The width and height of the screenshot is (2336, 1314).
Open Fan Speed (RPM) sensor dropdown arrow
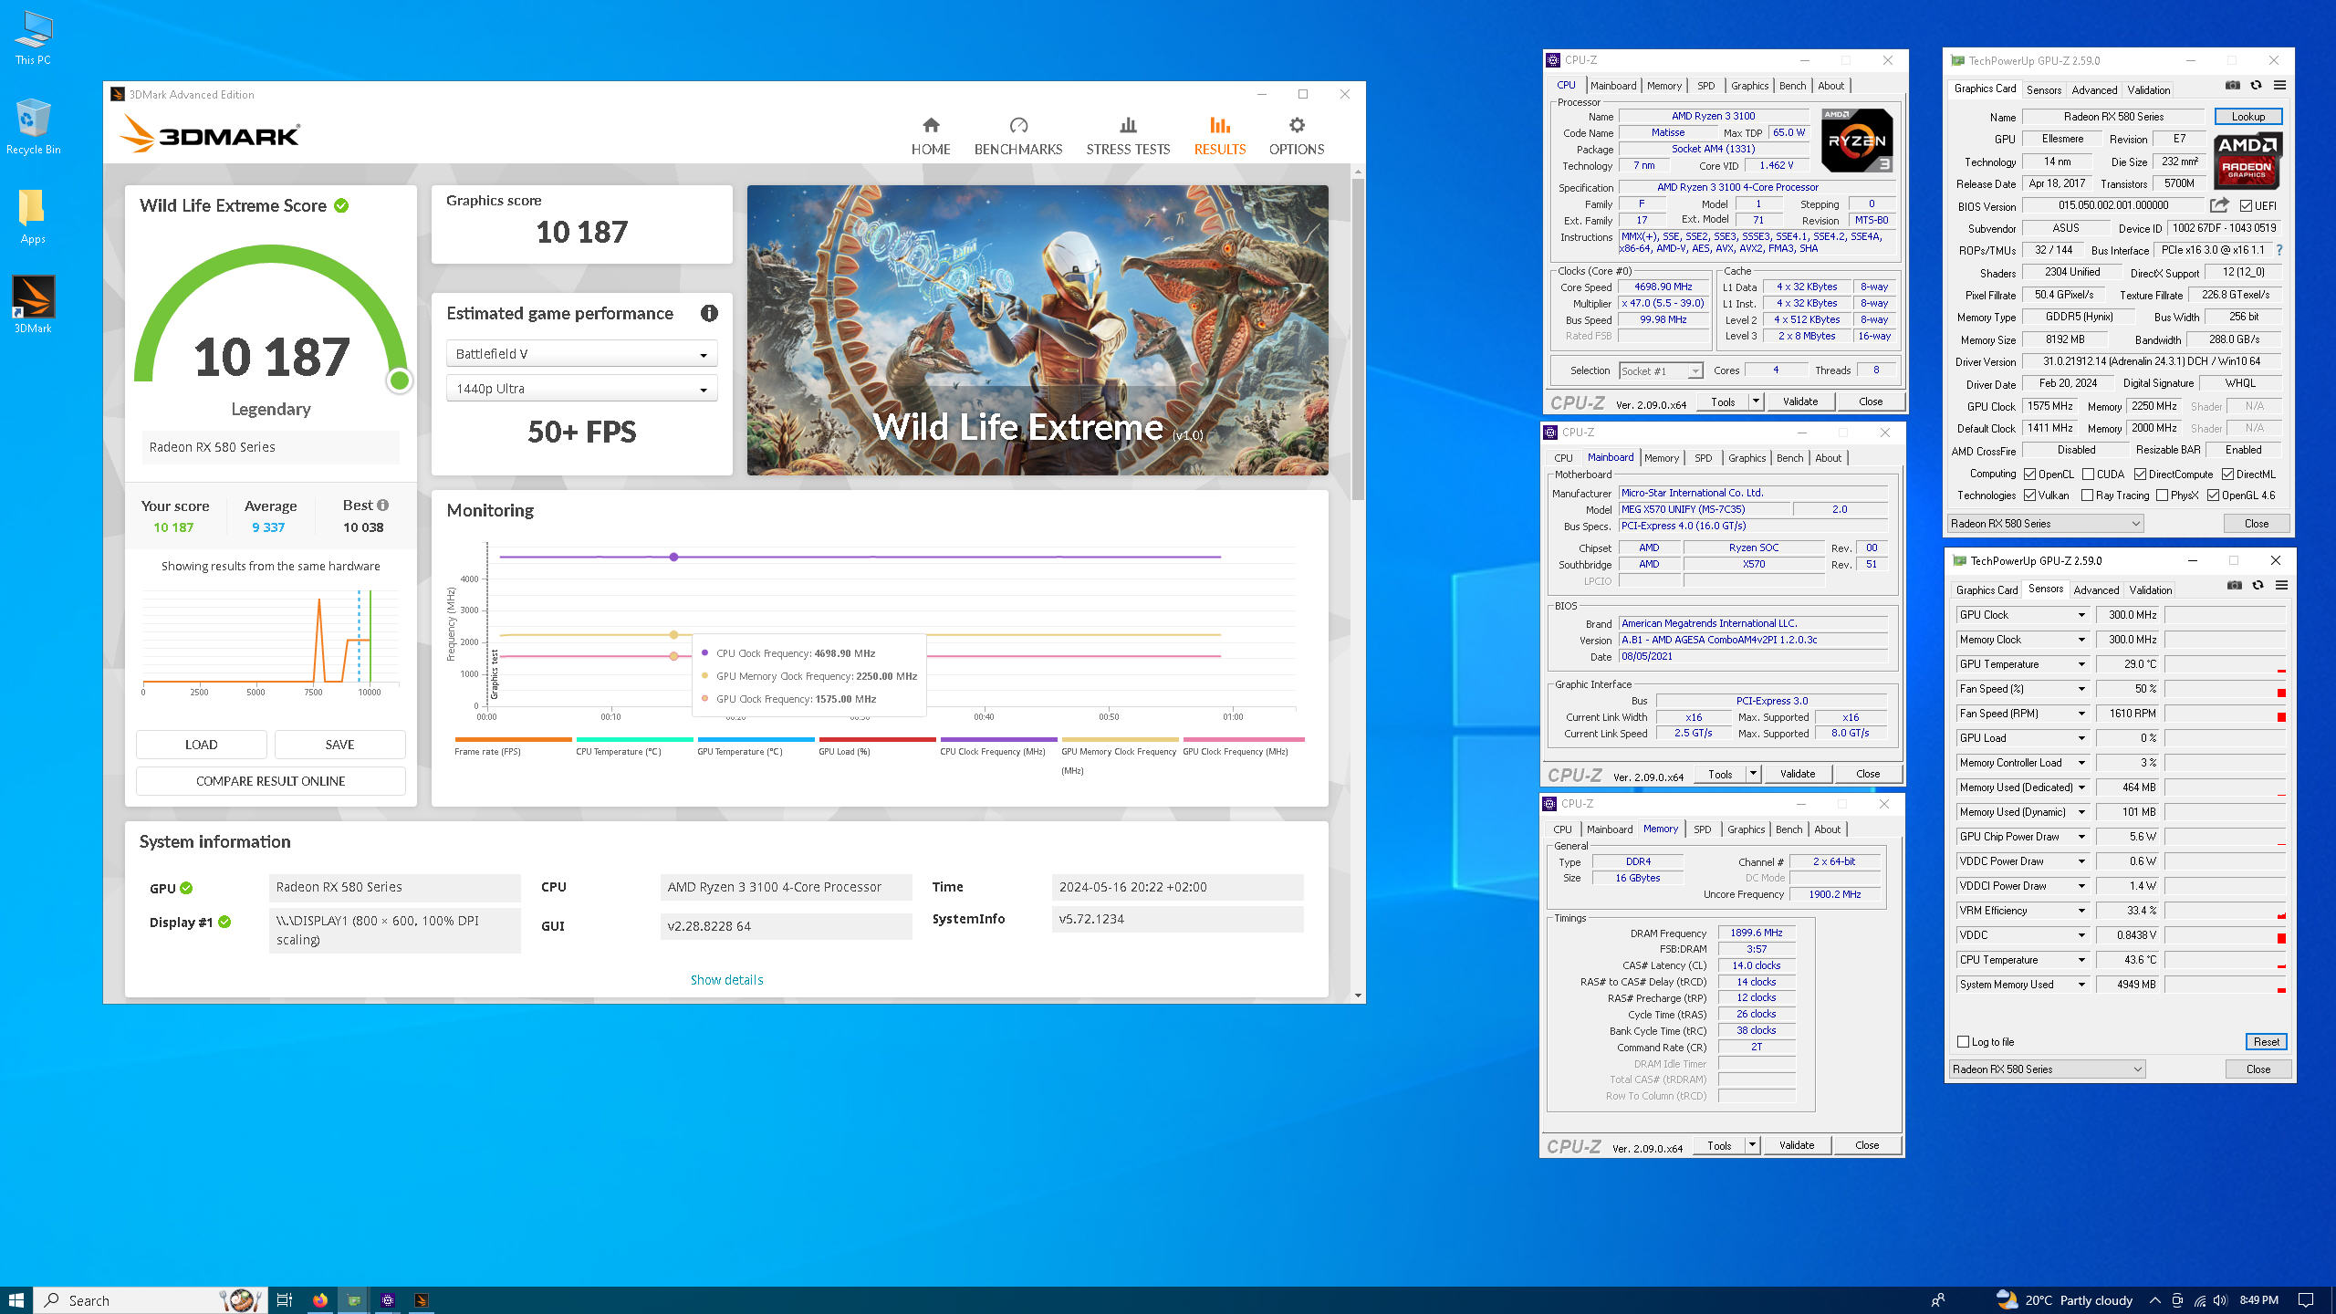click(x=2081, y=714)
